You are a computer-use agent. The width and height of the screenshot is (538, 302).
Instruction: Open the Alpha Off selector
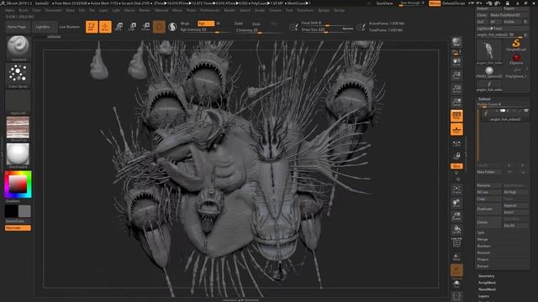point(18,102)
